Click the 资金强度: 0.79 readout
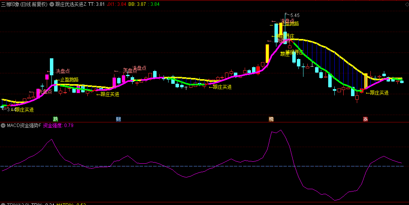The width and height of the screenshot is (409, 205). 58,125
